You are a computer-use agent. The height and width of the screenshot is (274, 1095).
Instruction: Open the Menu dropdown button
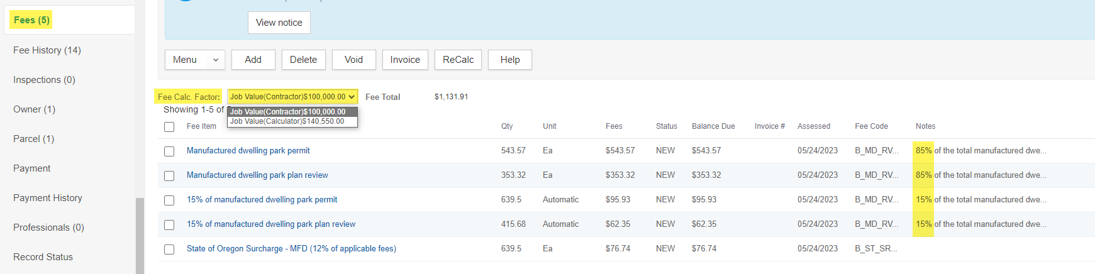194,60
